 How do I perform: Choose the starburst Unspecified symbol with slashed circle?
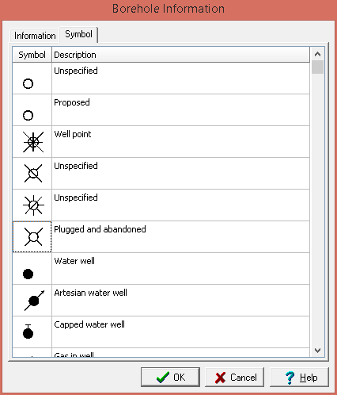(33, 205)
